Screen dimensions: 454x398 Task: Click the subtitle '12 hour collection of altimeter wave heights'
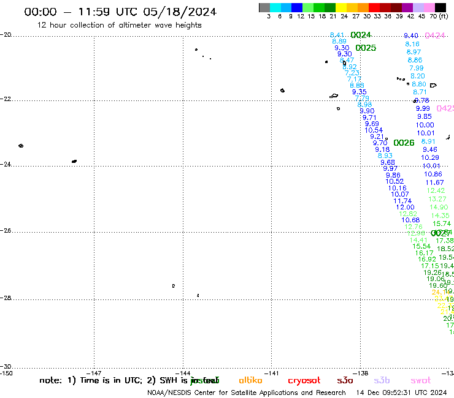(x=119, y=25)
